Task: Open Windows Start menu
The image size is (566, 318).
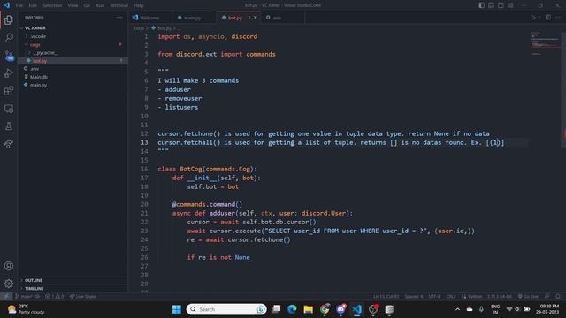Action: click(177, 309)
